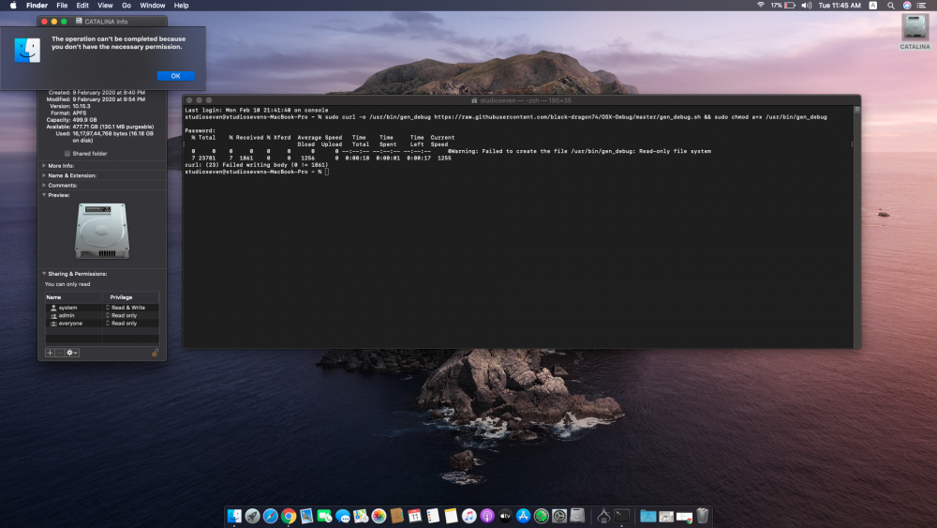The image size is (937, 528).
Task: Toggle the Shared folder checkbox
Action: pos(67,154)
